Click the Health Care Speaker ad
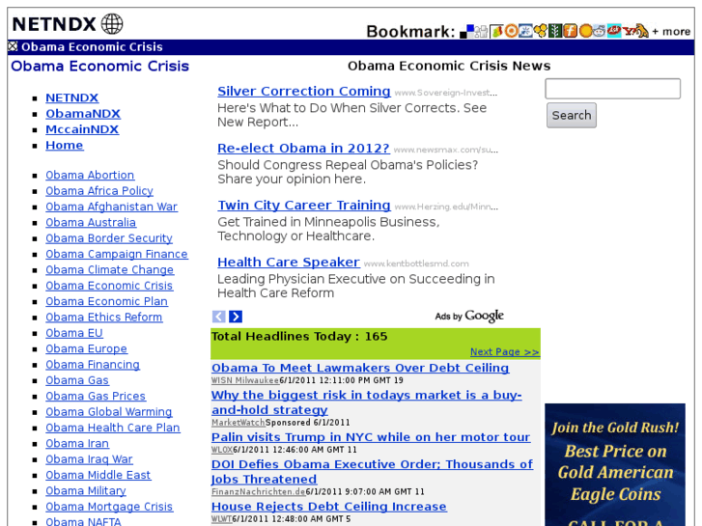Screen dimensions: 702x526 pyautogui.click(x=289, y=262)
